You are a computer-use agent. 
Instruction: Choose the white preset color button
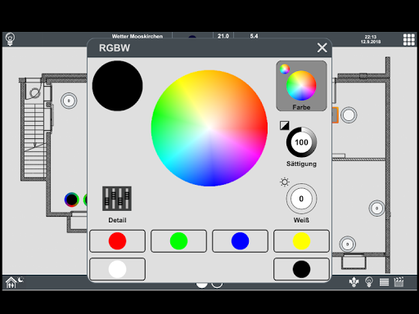tap(117, 269)
